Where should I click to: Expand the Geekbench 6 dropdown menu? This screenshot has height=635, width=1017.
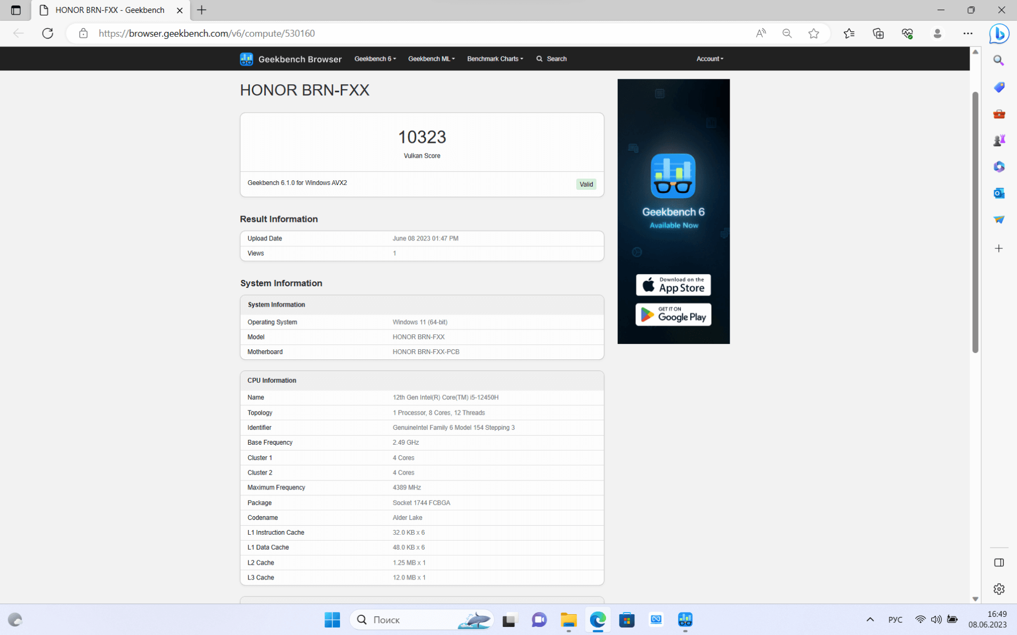click(x=375, y=59)
